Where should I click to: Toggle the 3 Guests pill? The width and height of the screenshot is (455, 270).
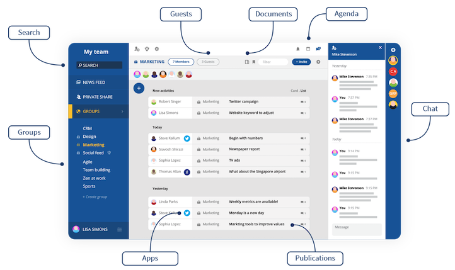pos(208,62)
